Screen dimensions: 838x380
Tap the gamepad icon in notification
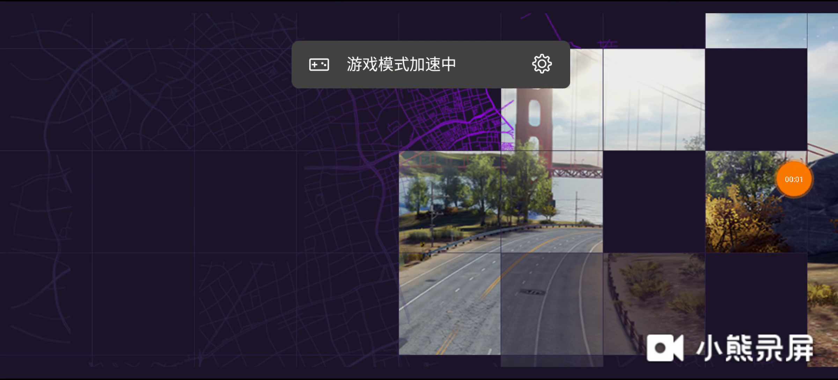319,65
